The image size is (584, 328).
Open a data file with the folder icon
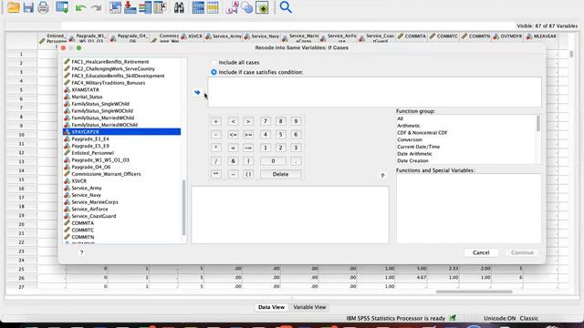[14, 7]
